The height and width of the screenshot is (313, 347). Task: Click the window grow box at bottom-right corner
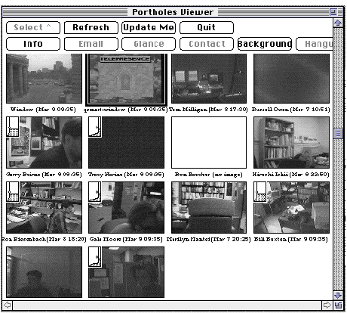pyautogui.click(x=338, y=305)
